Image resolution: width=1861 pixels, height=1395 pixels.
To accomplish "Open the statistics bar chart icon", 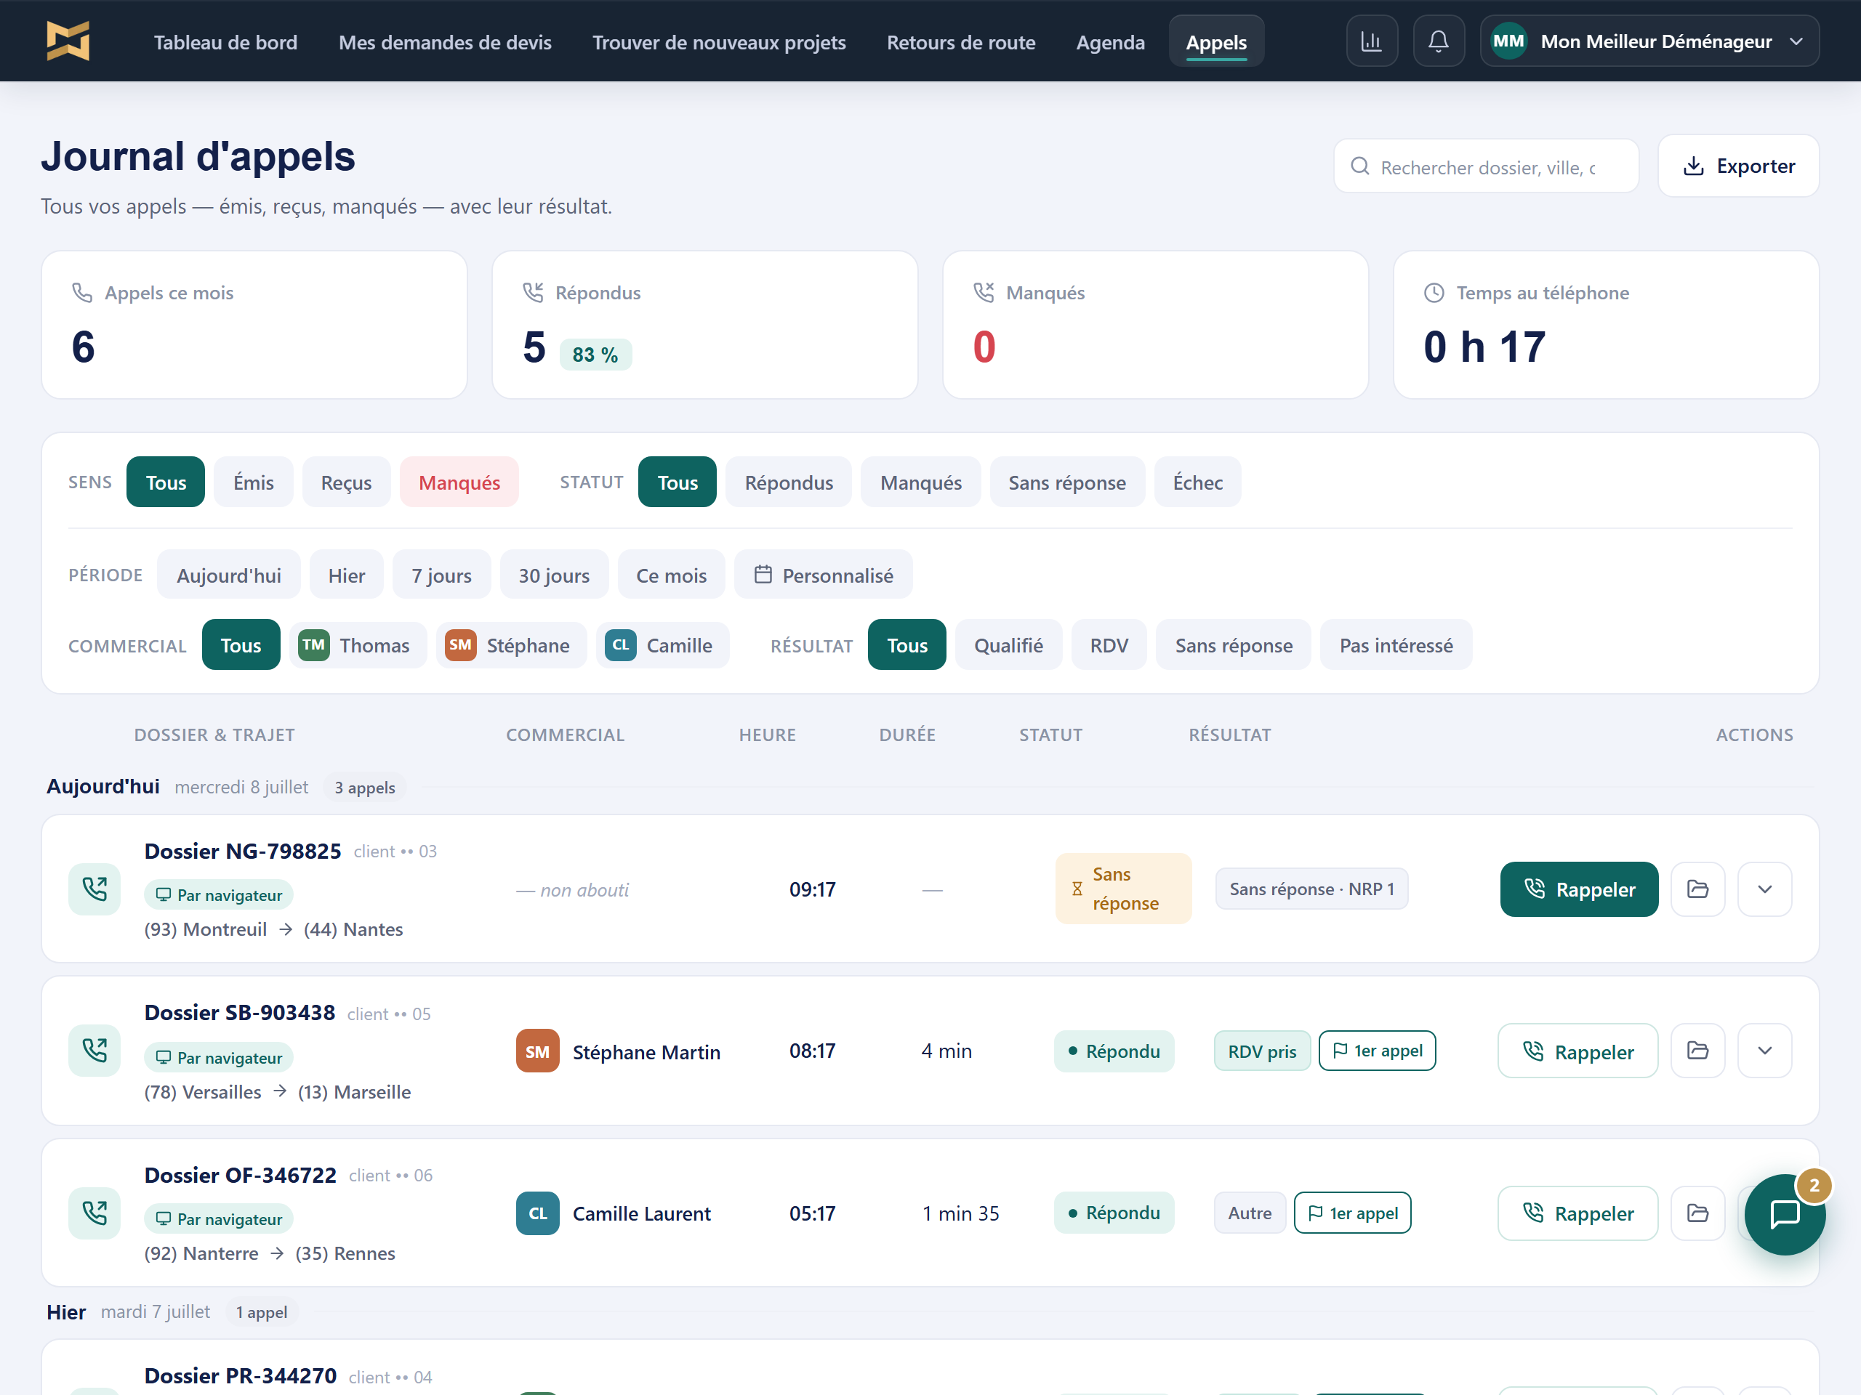I will [1371, 41].
